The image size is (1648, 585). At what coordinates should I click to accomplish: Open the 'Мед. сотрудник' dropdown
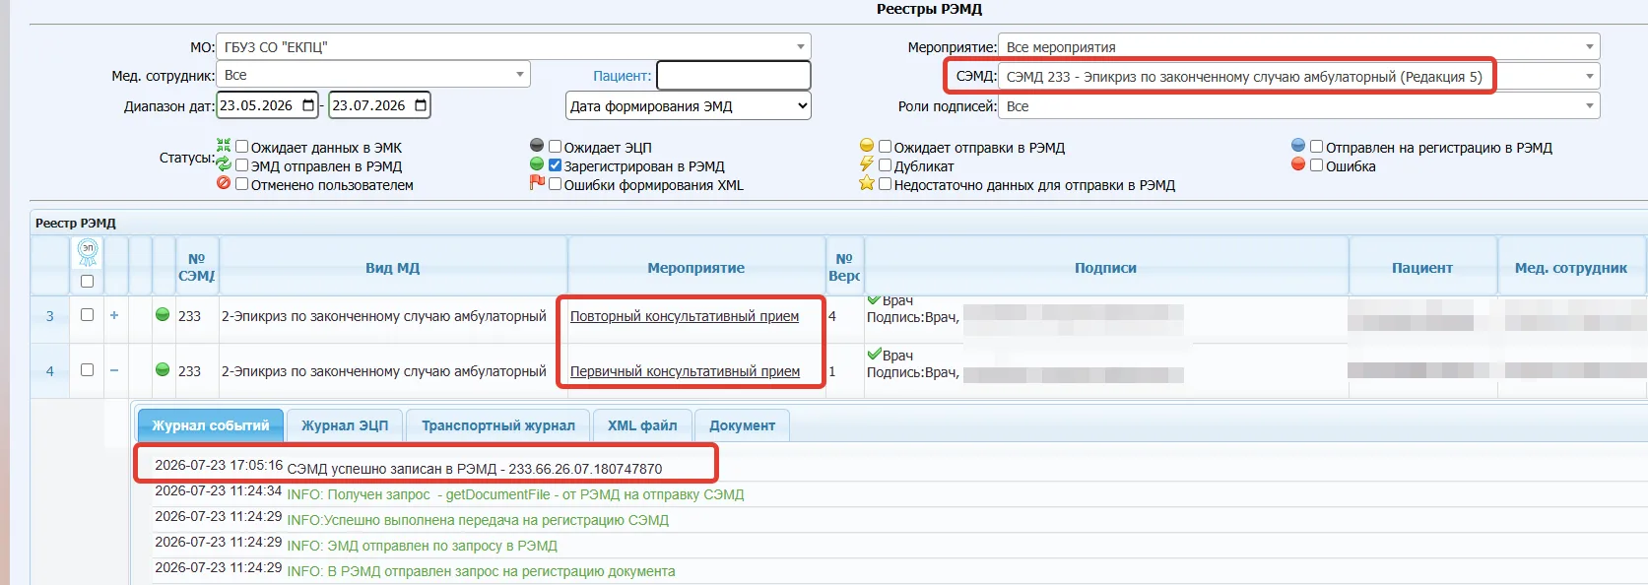coord(373,75)
